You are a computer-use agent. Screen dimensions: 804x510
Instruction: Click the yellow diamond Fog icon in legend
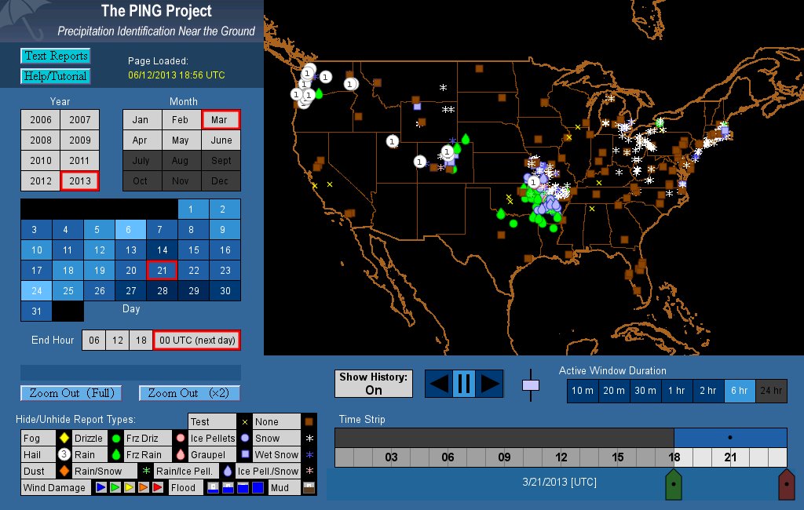point(65,439)
